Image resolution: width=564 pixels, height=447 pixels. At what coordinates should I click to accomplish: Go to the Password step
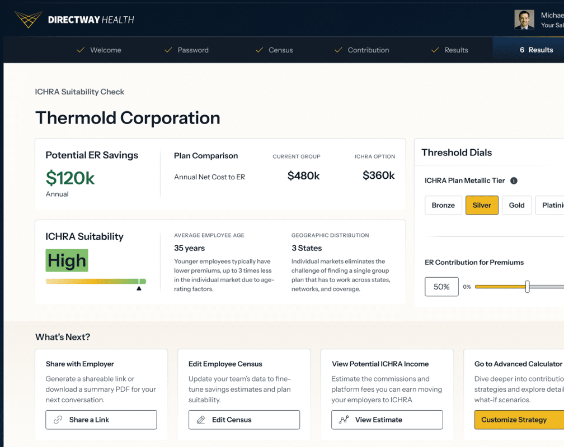pyautogui.click(x=186, y=50)
